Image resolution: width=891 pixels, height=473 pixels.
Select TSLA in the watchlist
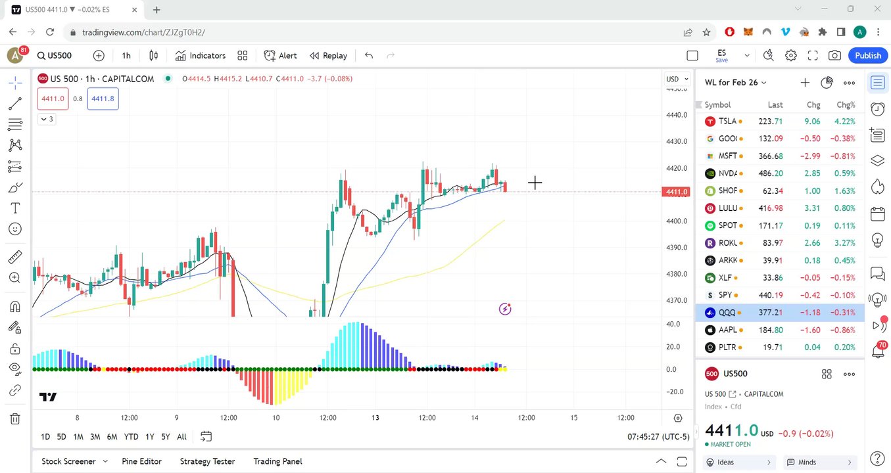(780, 122)
